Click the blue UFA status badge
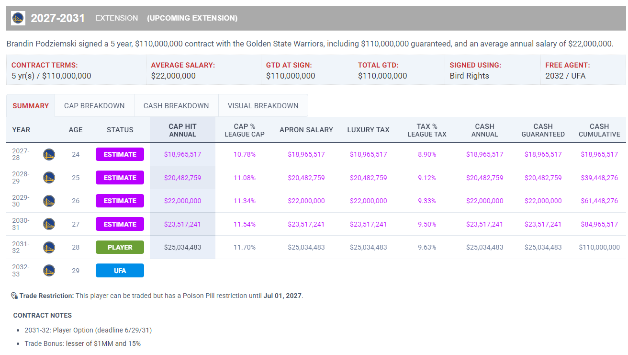The width and height of the screenshot is (628, 355). click(120, 271)
